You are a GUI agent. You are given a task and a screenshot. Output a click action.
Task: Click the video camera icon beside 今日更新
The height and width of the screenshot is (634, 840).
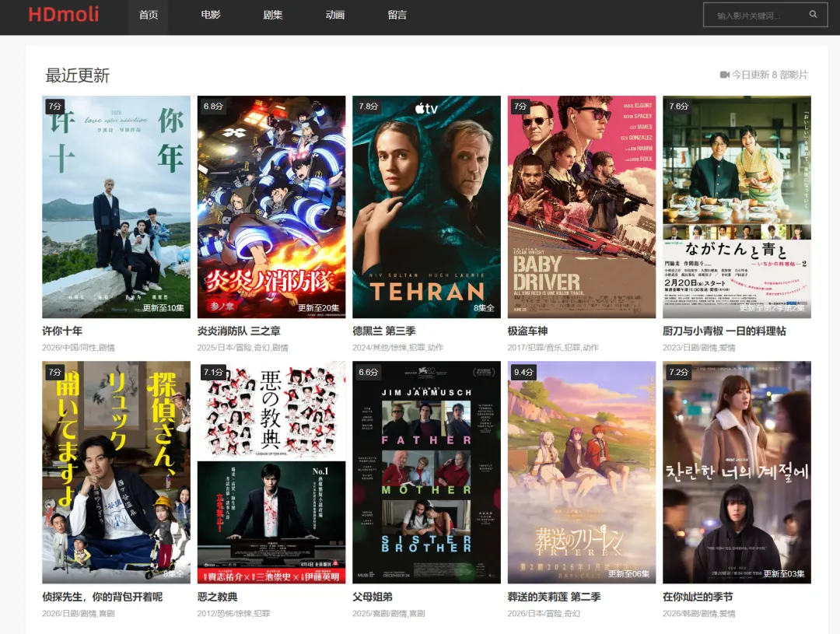point(724,75)
